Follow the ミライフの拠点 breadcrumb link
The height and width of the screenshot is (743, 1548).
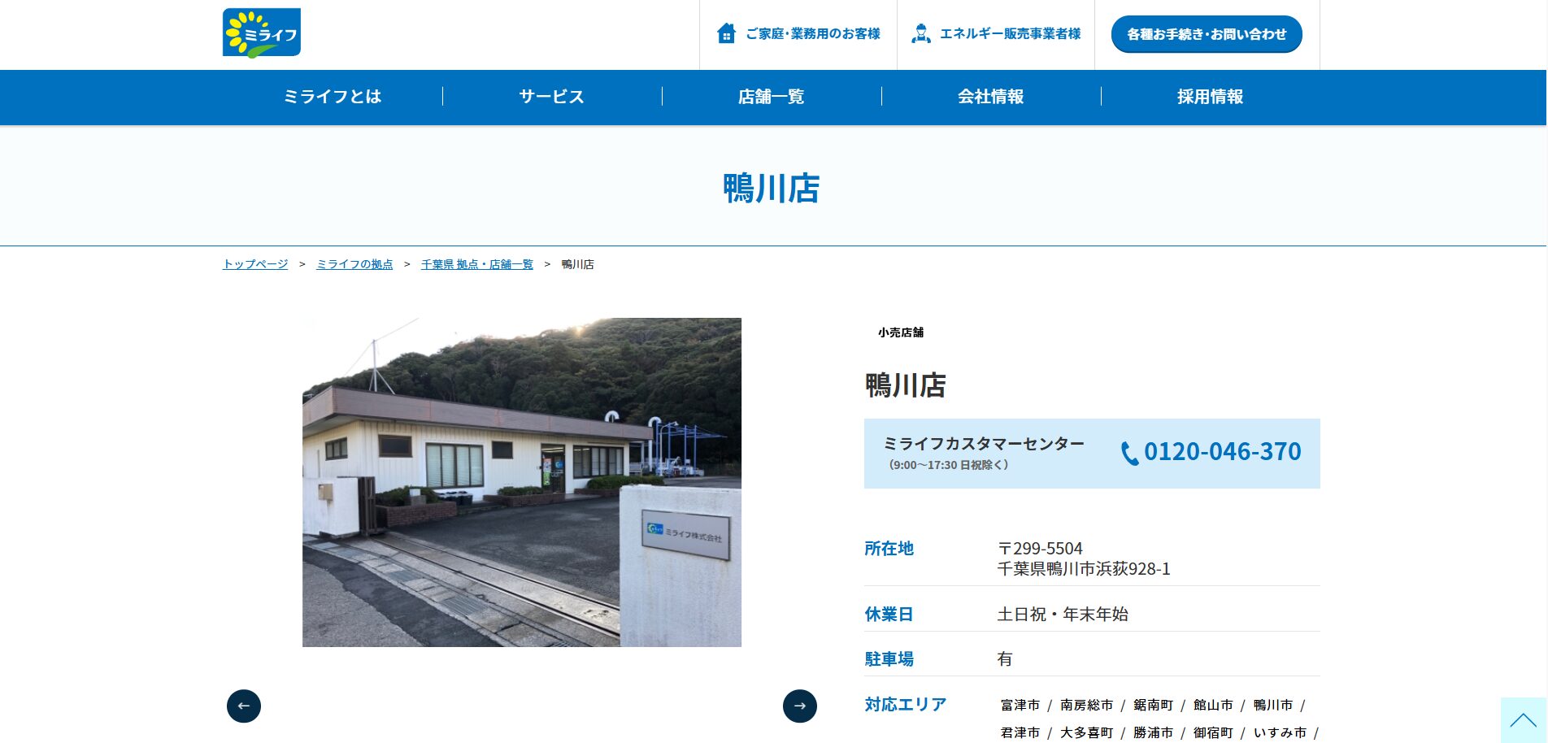[x=354, y=264]
